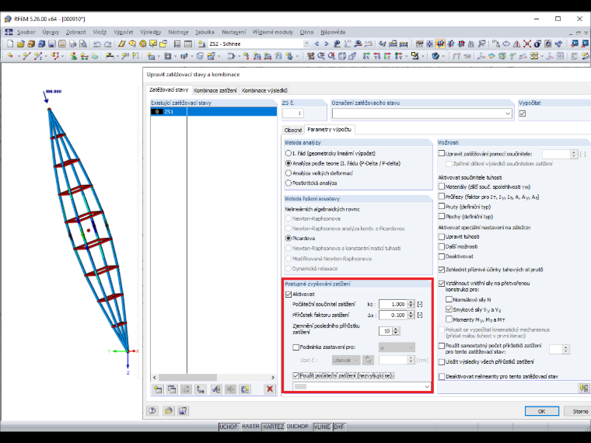Open Označení zatěžovacího stavu dropdown
591x443 pixels.
508,113
